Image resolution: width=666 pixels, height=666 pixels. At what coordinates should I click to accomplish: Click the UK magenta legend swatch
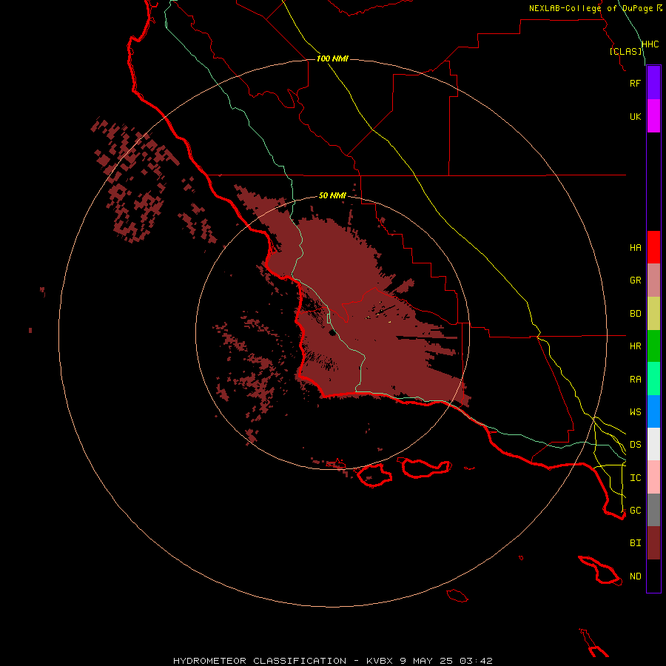[653, 116]
